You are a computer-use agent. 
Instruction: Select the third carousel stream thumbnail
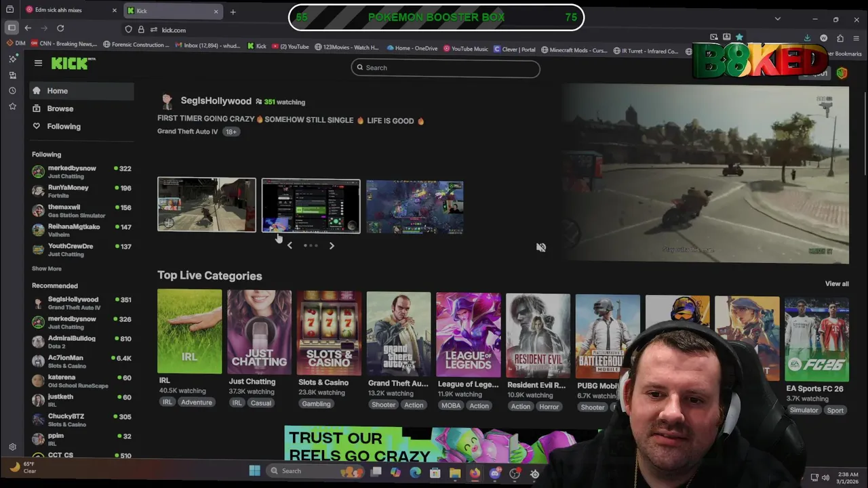pyautogui.click(x=415, y=207)
